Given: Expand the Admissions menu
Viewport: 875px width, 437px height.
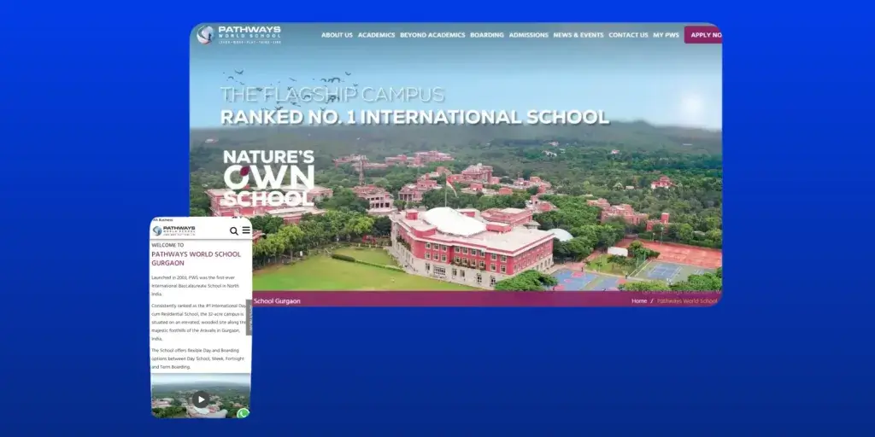Looking at the screenshot, I should 528,35.
